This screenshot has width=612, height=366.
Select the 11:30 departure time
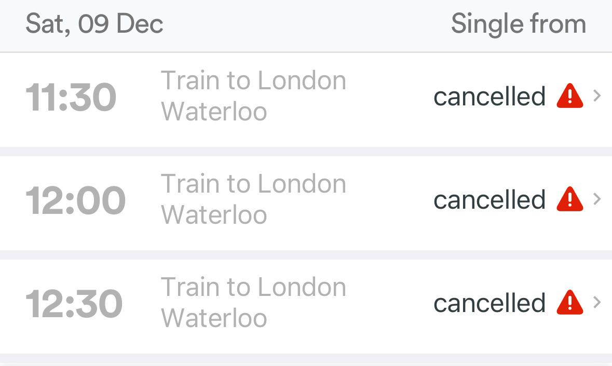(71, 97)
